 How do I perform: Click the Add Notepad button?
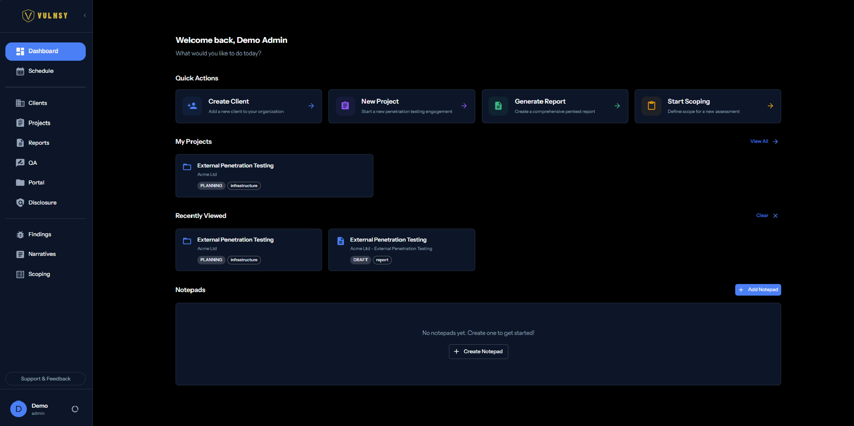coord(758,290)
